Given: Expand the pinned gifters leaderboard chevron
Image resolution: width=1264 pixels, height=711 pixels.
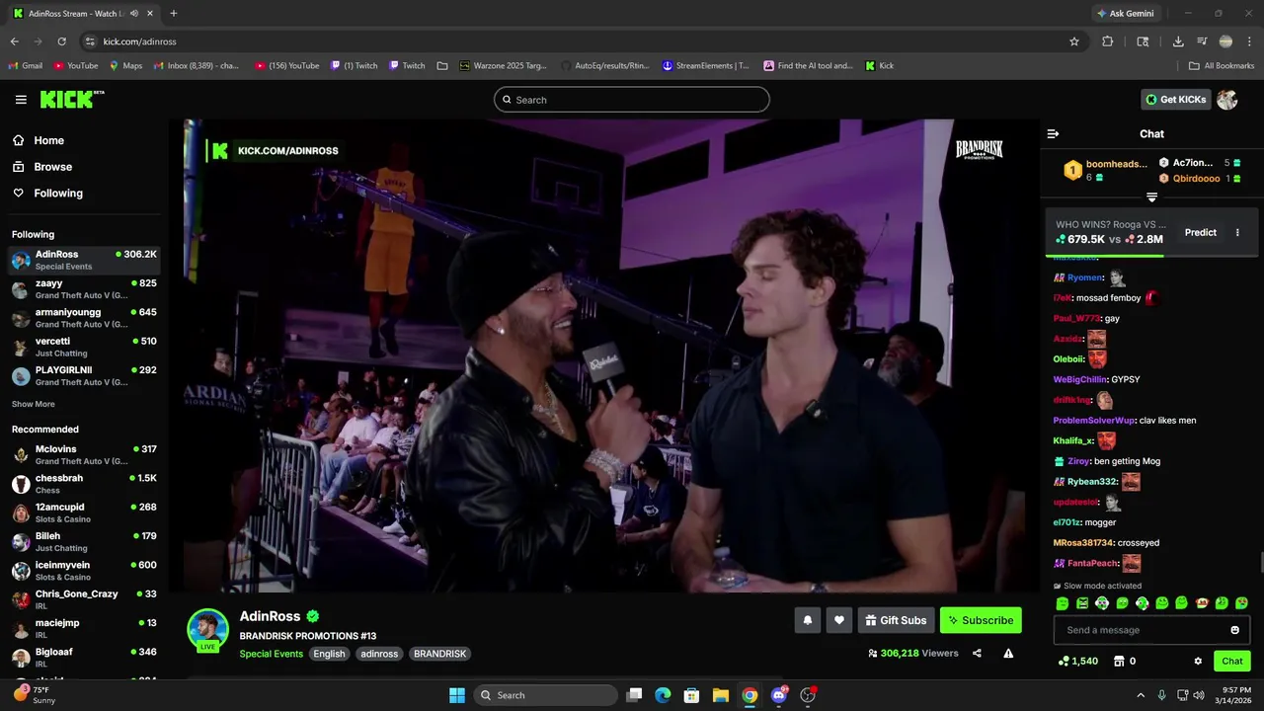Looking at the screenshot, I should (x=1151, y=197).
